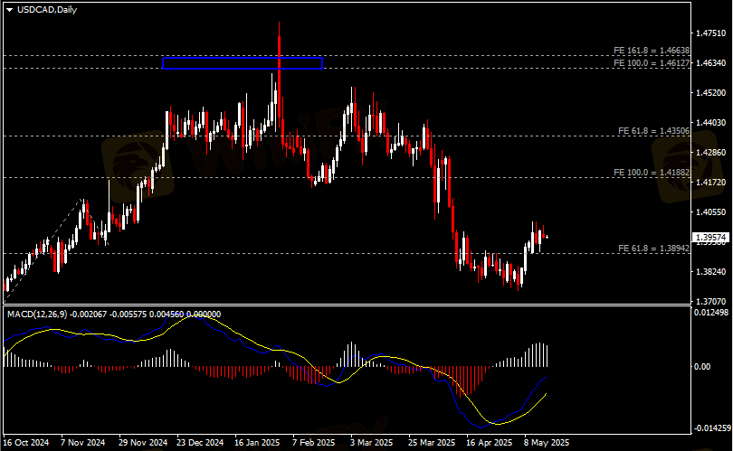The width and height of the screenshot is (733, 451).
Task: Open the USDCAD chart menu arrow
Action: (9, 10)
